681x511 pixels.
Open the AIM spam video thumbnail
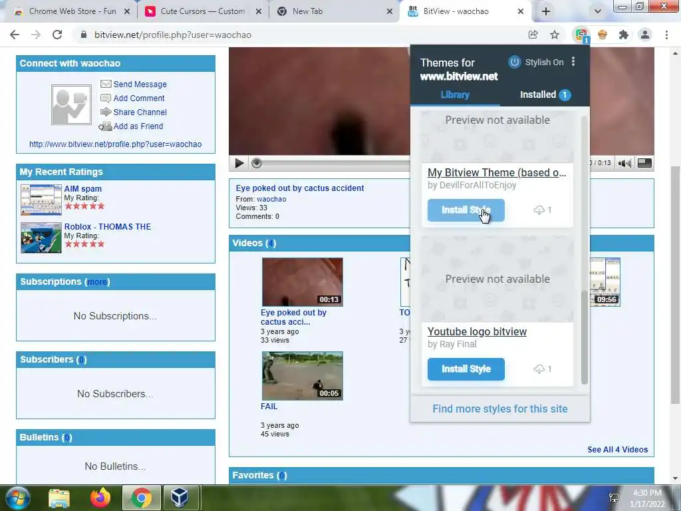41,200
